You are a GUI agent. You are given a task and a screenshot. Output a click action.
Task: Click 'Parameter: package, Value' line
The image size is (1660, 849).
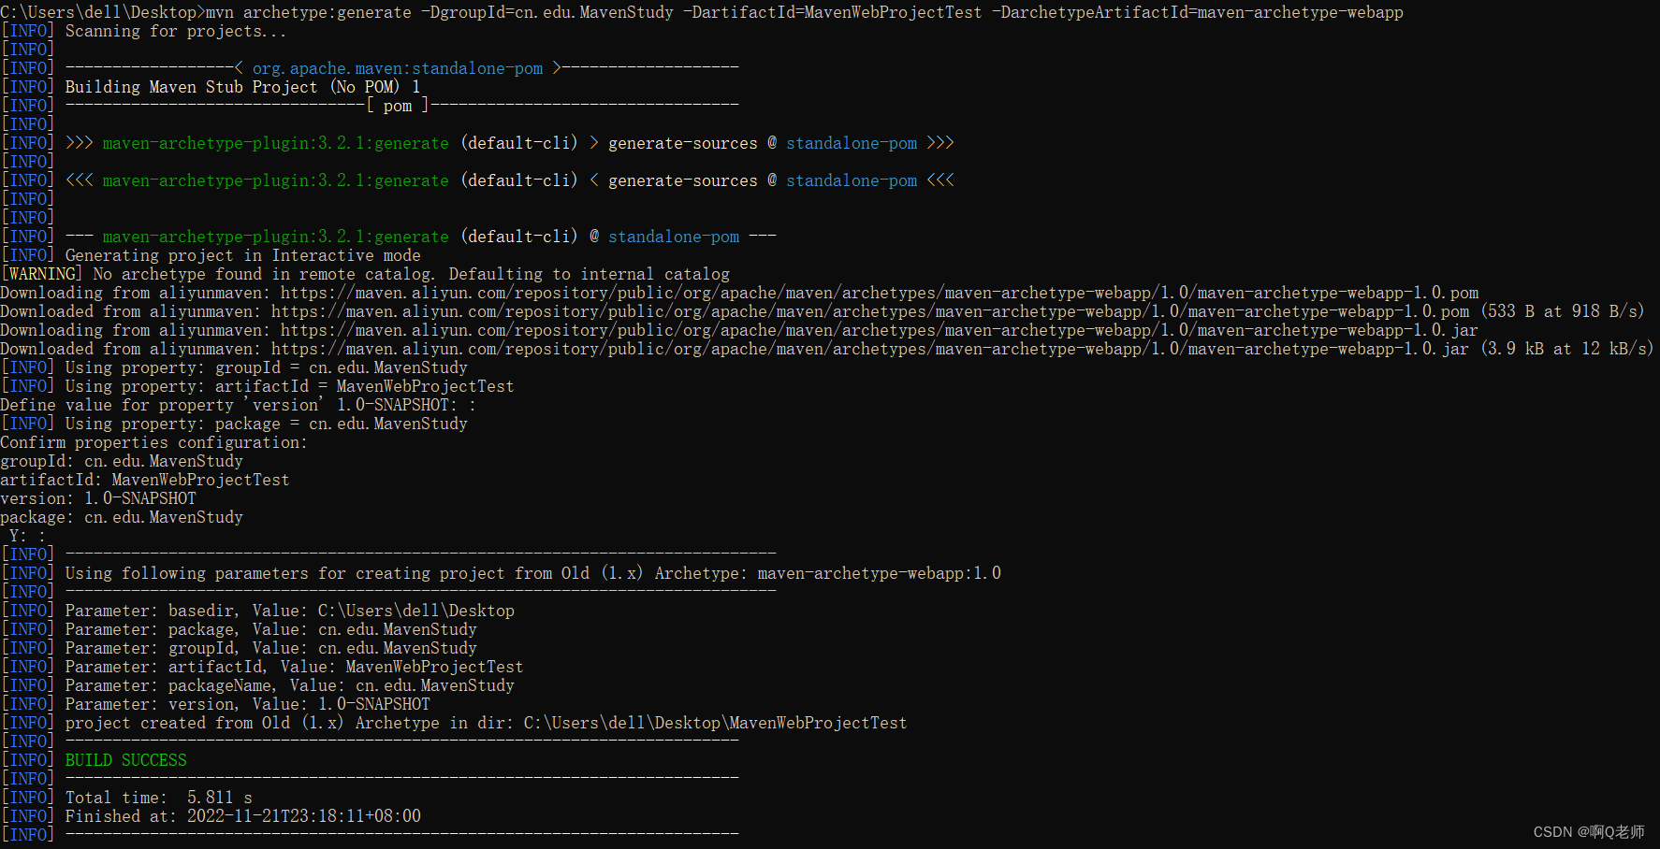239,629
